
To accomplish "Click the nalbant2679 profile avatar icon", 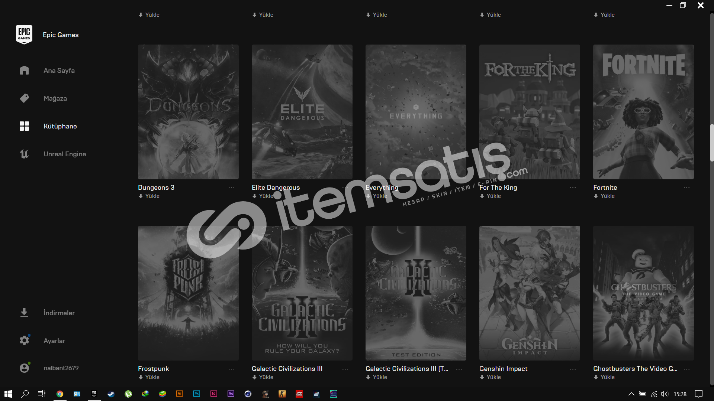I will 24,368.
